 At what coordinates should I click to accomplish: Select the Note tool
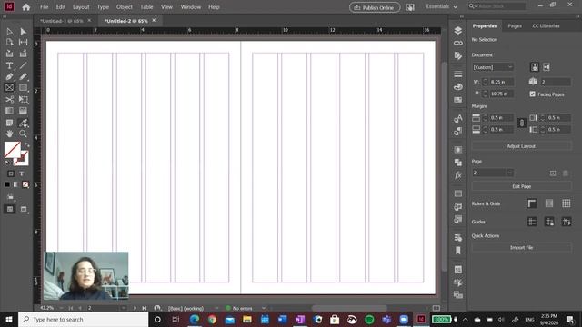click(9, 123)
